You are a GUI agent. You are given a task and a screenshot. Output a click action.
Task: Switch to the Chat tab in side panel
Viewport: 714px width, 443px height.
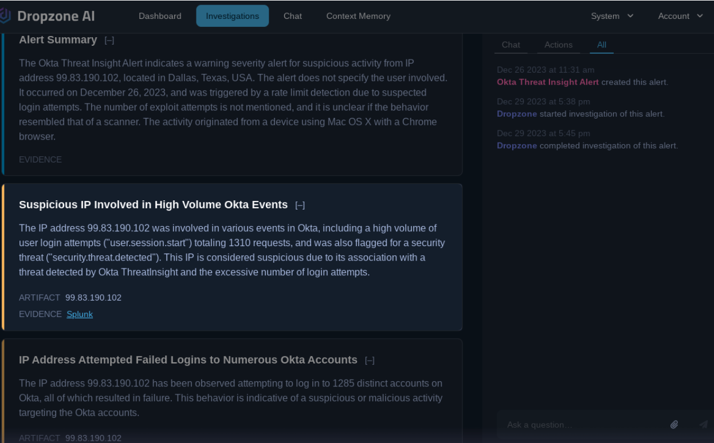coord(511,45)
